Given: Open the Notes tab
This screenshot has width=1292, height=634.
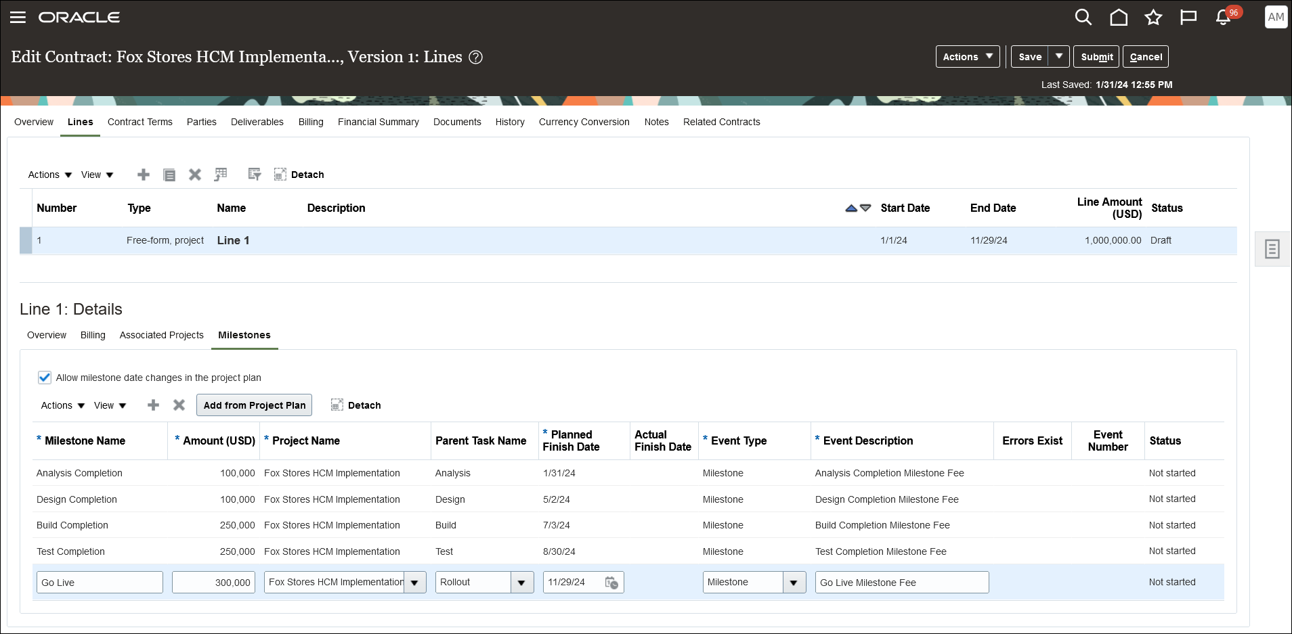Looking at the screenshot, I should click(656, 122).
